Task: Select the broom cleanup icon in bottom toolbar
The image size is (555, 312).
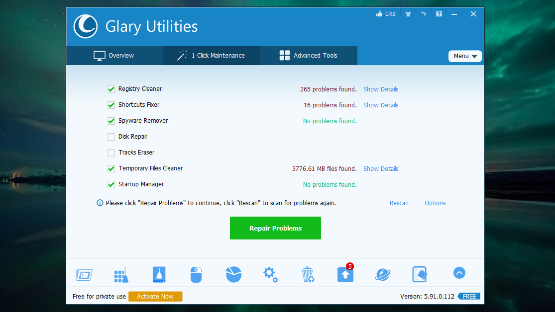Action: coord(121,273)
